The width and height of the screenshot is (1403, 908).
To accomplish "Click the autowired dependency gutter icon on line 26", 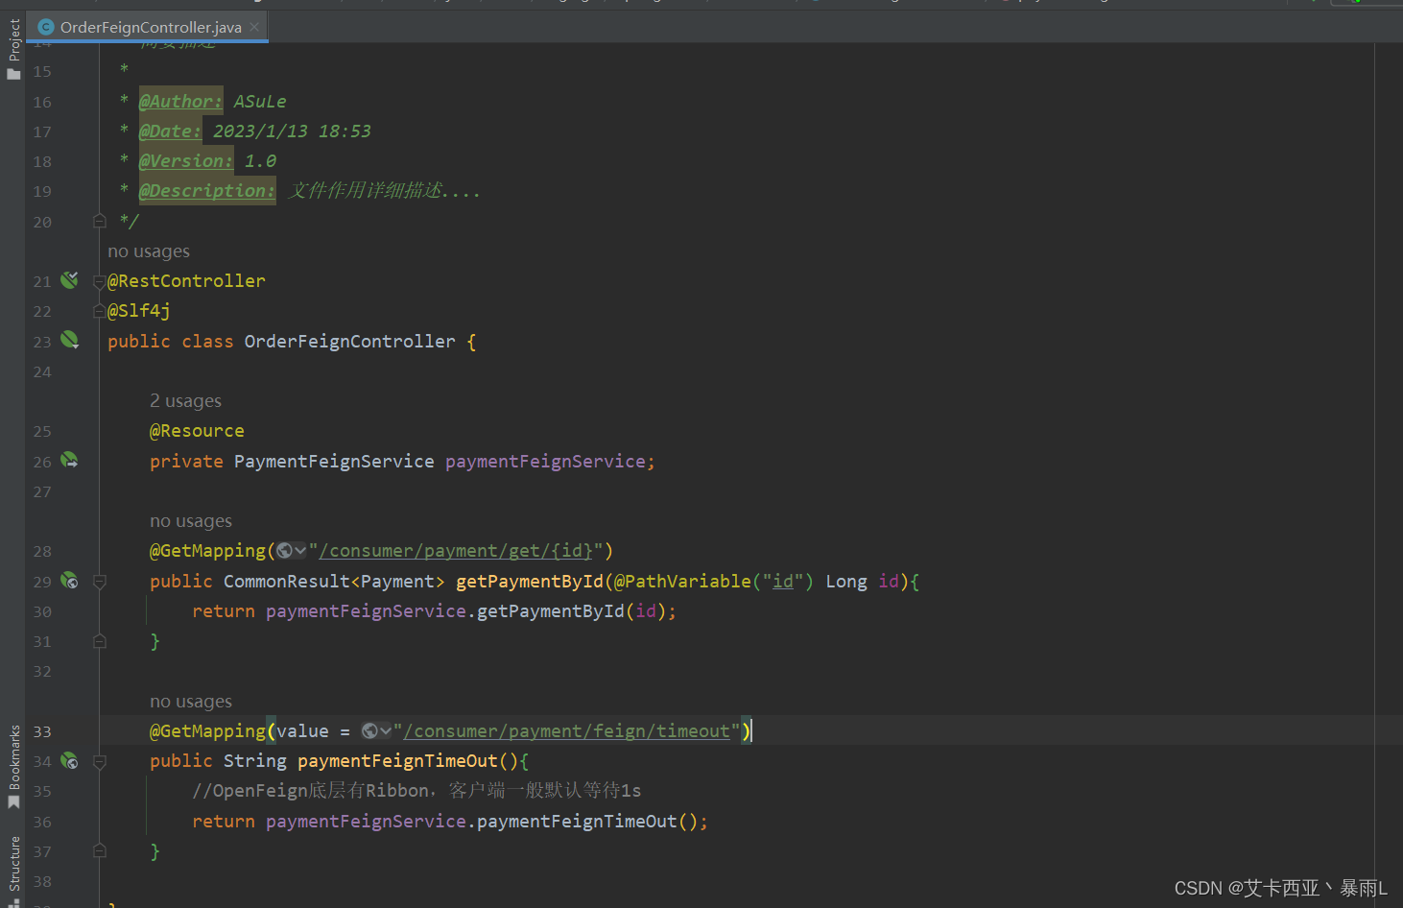I will pyautogui.click(x=69, y=461).
